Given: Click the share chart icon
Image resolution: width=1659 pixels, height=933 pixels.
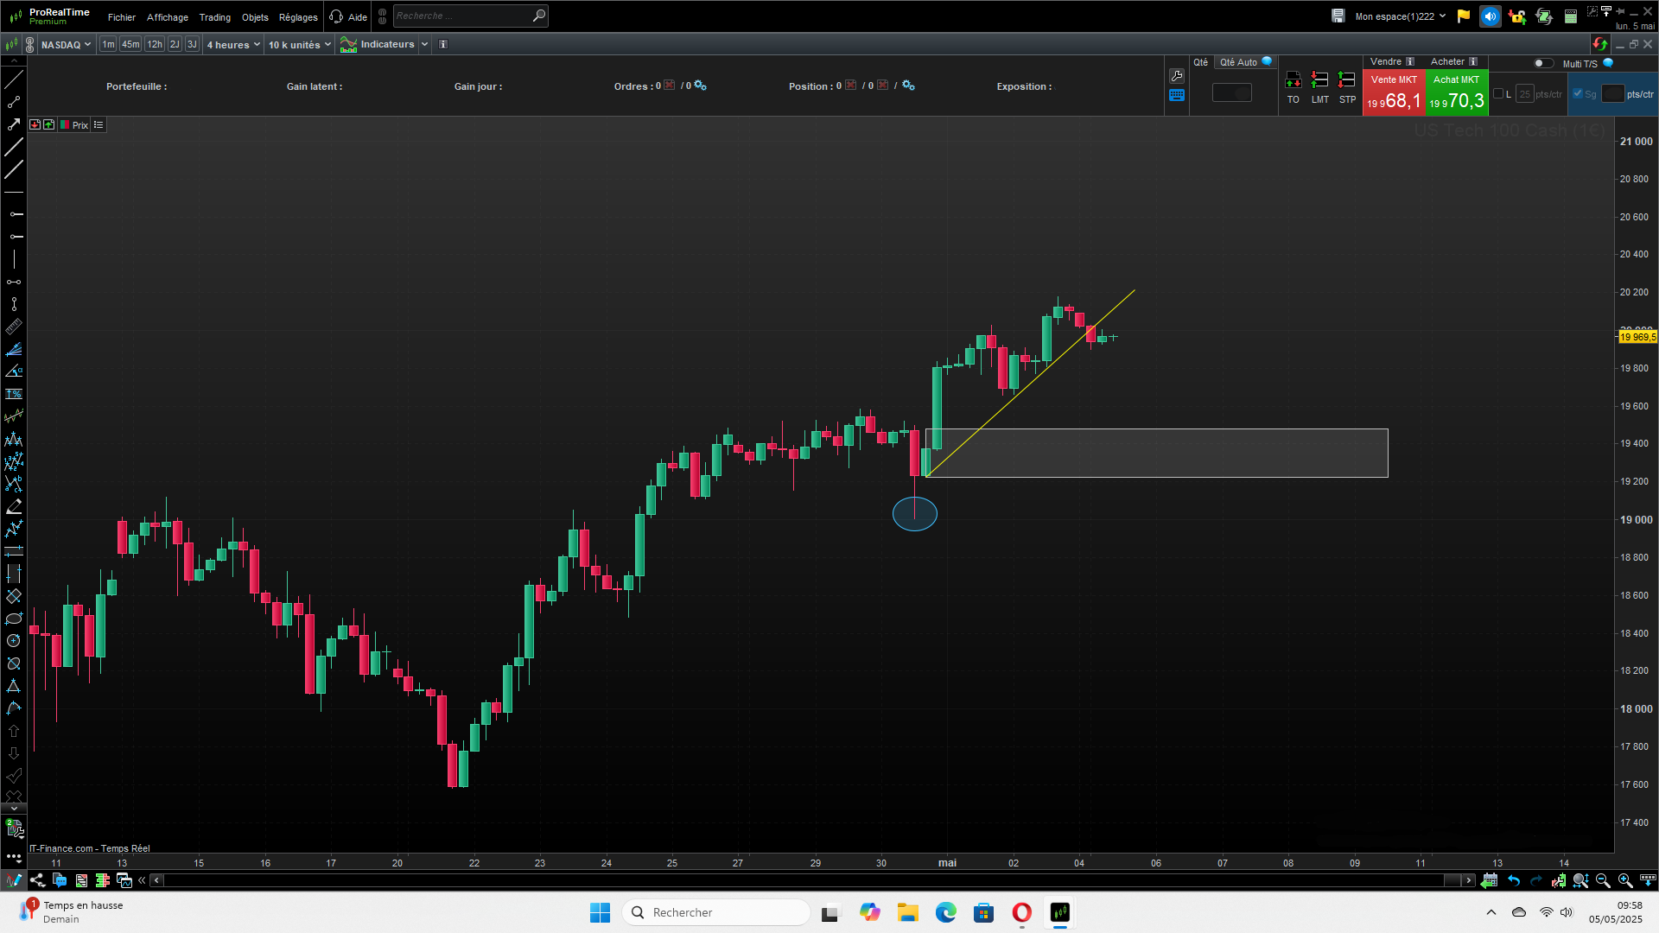Looking at the screenshot, I should pos(37,880).
